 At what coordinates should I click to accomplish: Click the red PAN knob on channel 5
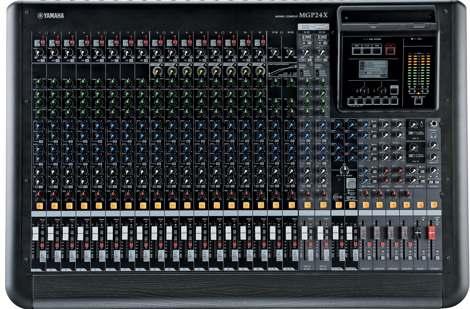[x=98, y=194]
